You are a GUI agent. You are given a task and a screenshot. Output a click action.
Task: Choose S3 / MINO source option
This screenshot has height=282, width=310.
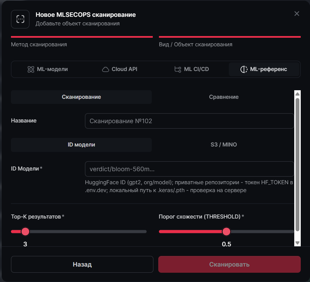[x=224, y=145]
